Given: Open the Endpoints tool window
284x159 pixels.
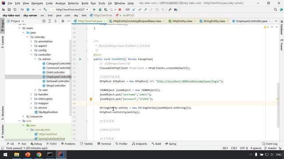Looking at the screenshot, I should [x=139, y=144].
